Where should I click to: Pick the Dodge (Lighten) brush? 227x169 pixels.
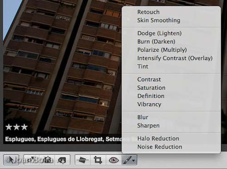point(171,33)
